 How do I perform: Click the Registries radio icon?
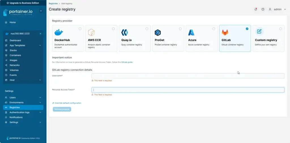(6, 108)
